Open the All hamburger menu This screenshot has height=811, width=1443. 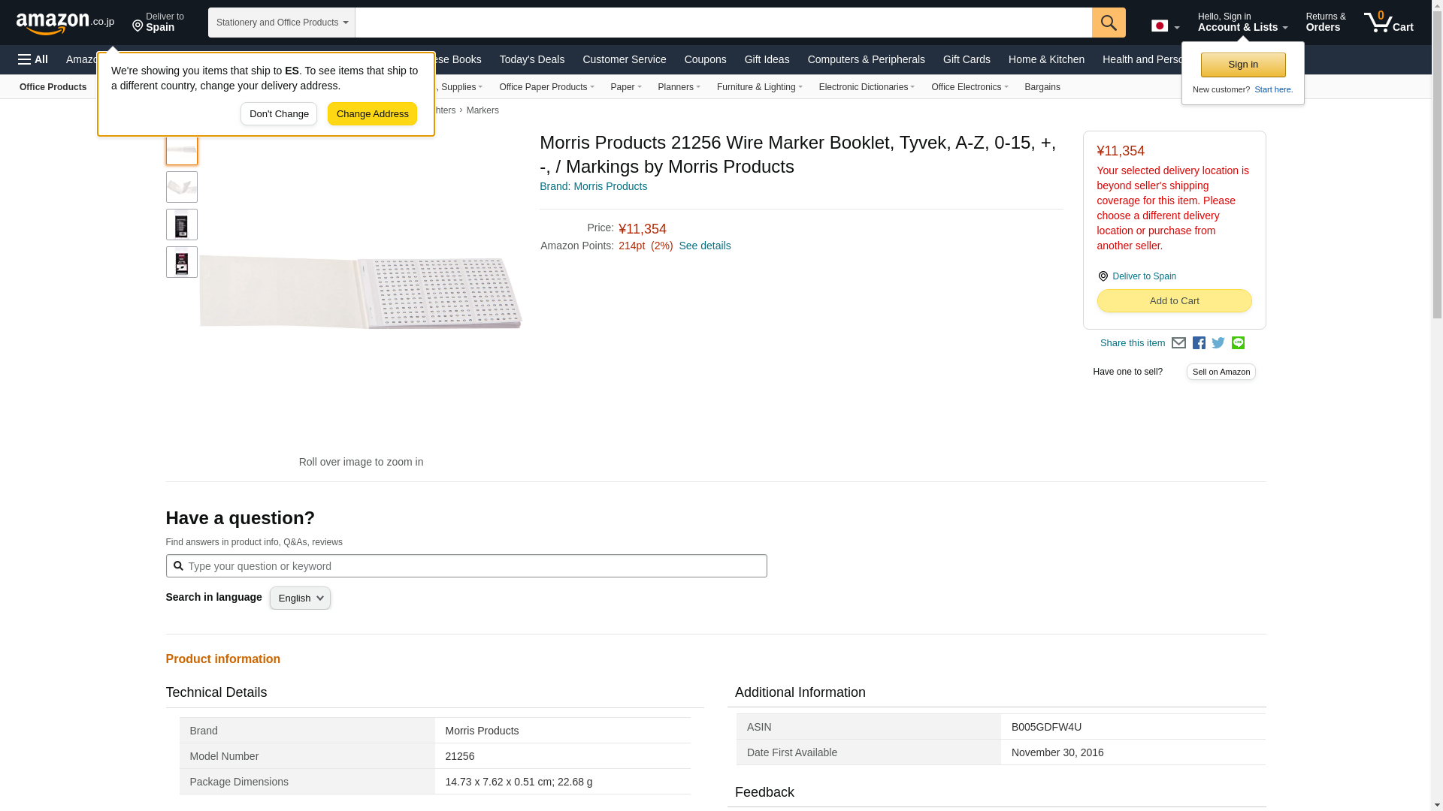33,59
